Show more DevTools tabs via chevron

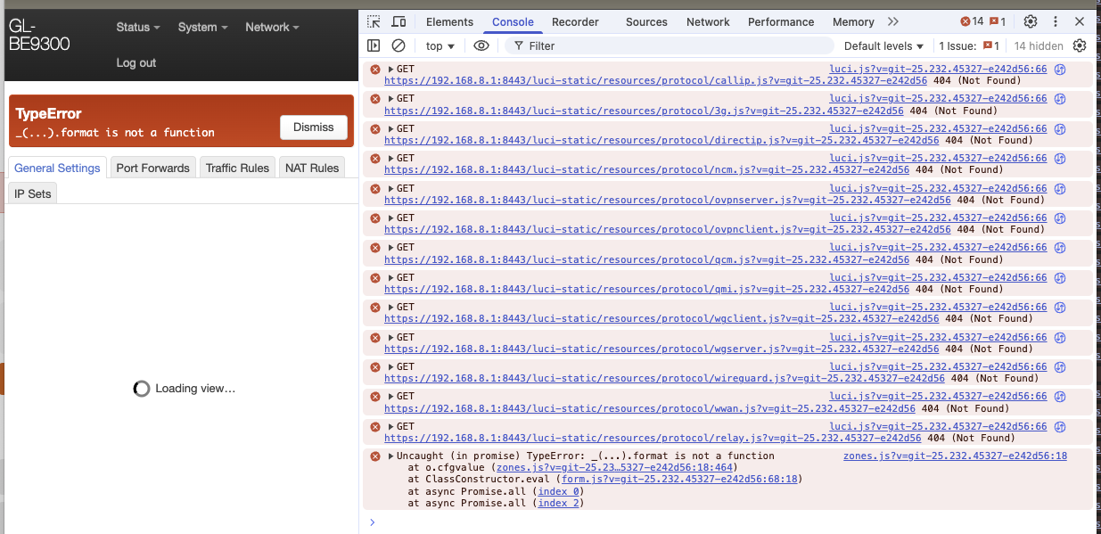[x=893, y=21]
